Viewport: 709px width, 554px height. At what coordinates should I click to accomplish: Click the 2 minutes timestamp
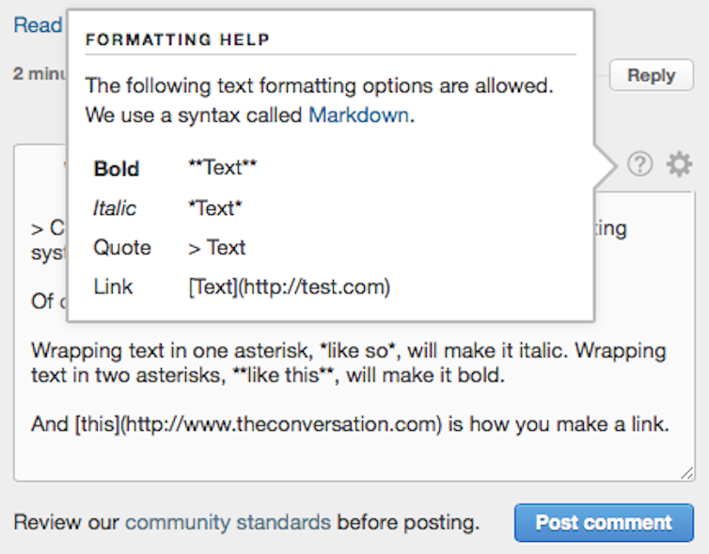click(39, 73)
